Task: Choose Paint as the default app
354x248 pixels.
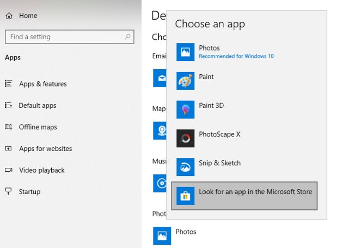Action: coord(206,77)
